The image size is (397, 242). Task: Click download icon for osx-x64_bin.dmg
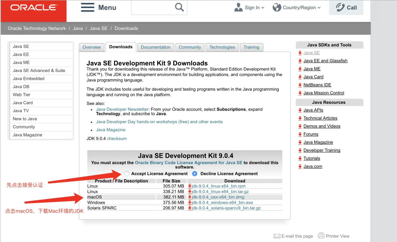coord(190,197)
